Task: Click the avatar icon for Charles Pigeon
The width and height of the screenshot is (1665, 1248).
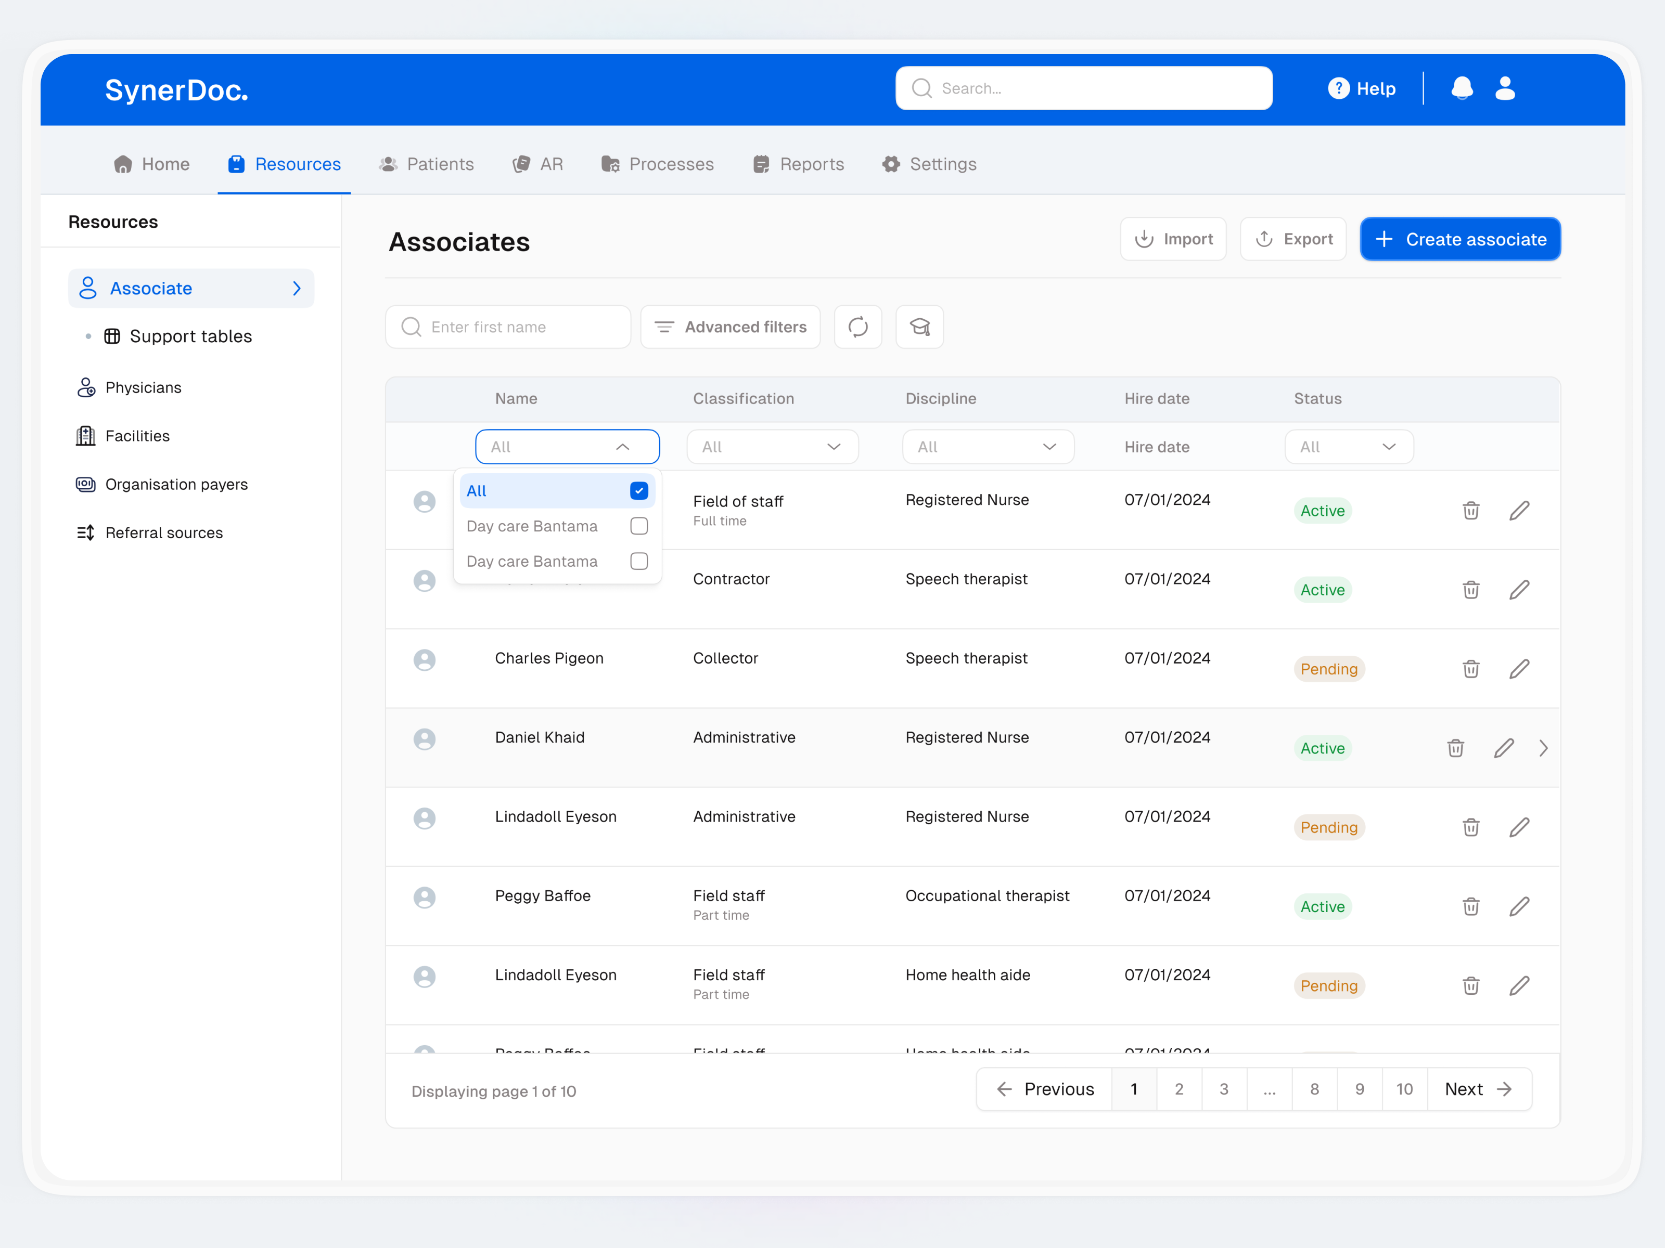Action: click(425, 660)
